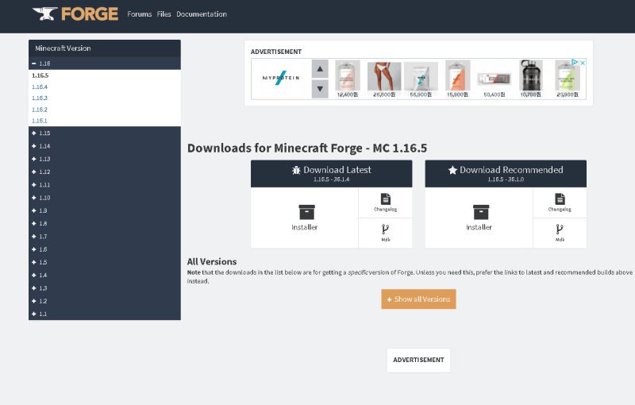
Task: Open the 56,900 won product ad
Action: pyautogui.click(x=421, y=79)
